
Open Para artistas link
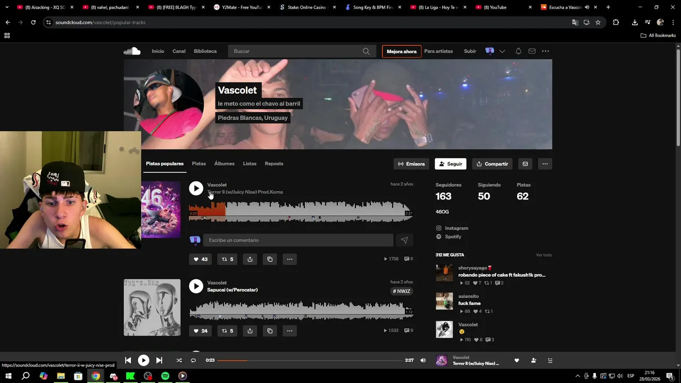coord(438,51)
